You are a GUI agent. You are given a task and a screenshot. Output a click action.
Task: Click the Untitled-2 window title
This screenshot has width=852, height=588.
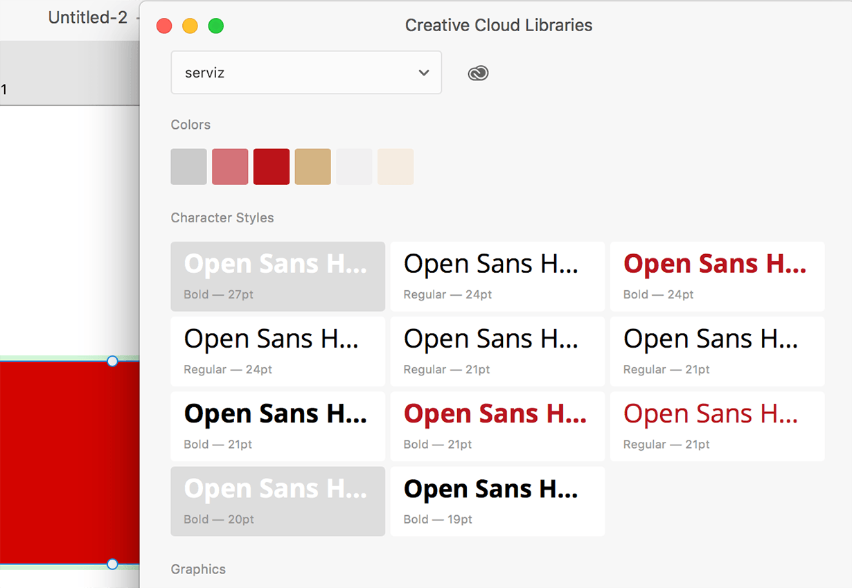(x=88, y=18)
